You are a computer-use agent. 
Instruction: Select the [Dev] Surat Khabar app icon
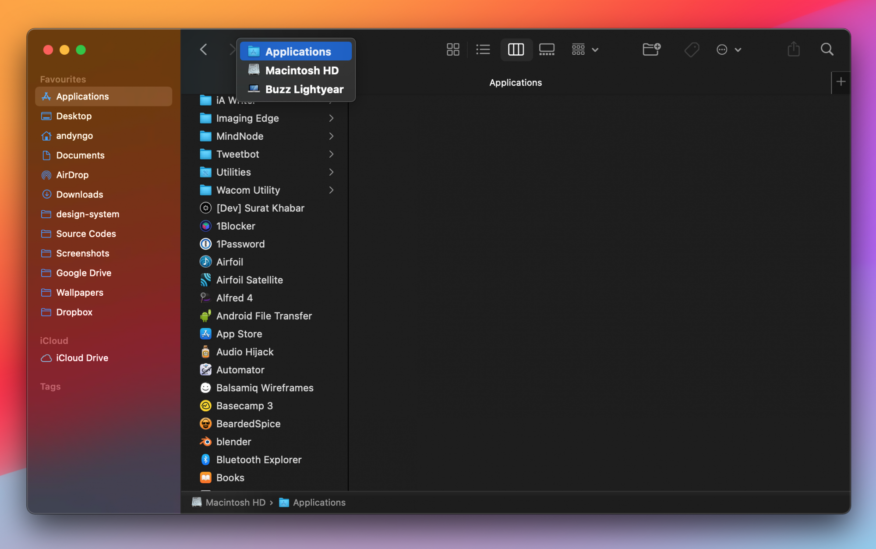coord(205,208)
